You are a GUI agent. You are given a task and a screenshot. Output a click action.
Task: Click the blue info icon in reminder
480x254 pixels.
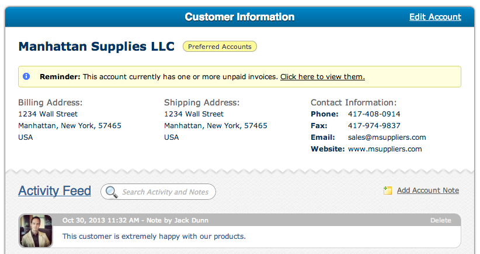pyautogui.click(x=26, y=76)
